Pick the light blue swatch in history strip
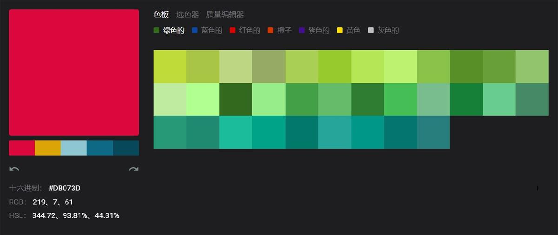 tap(74, 148)
